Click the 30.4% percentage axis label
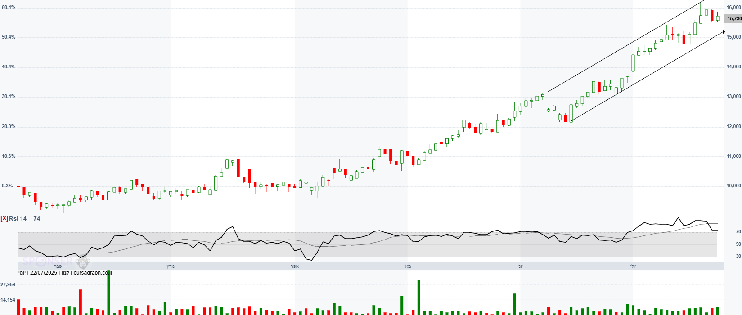This screenshot has width=742, height=315. pyautogui.click(x=9, y=96)
